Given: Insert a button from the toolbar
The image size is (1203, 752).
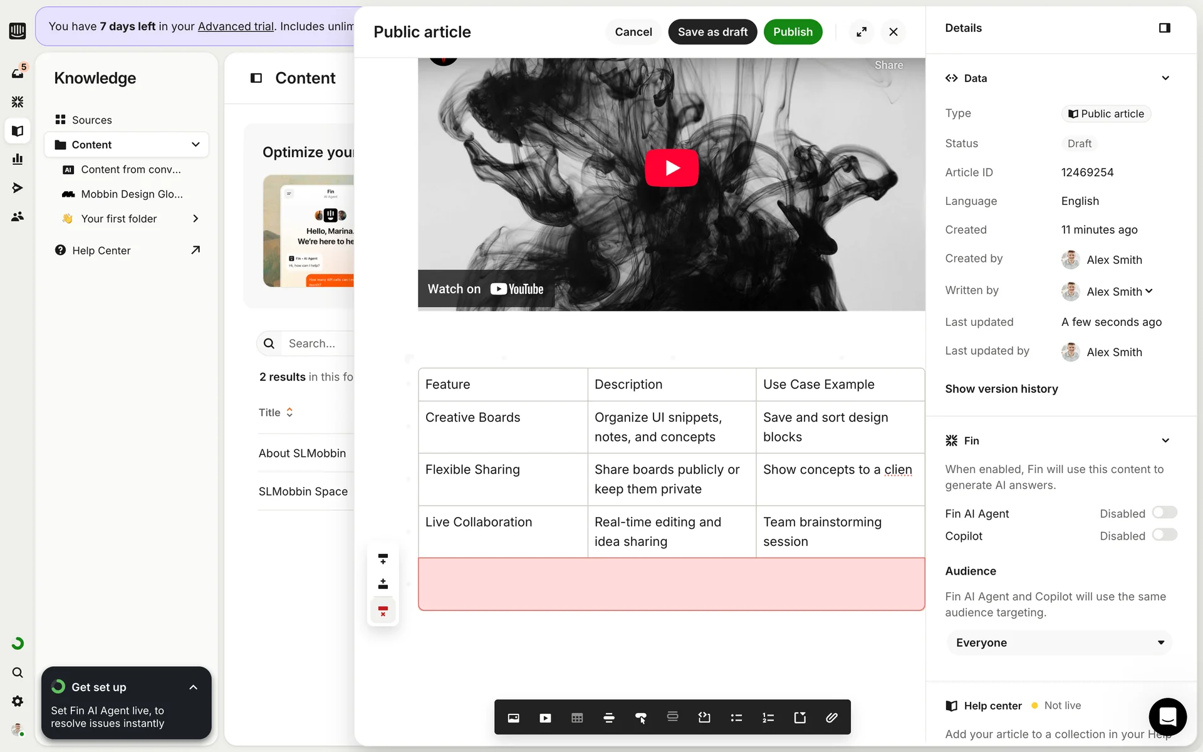Looking at the screenshot, I should (640, 718).
